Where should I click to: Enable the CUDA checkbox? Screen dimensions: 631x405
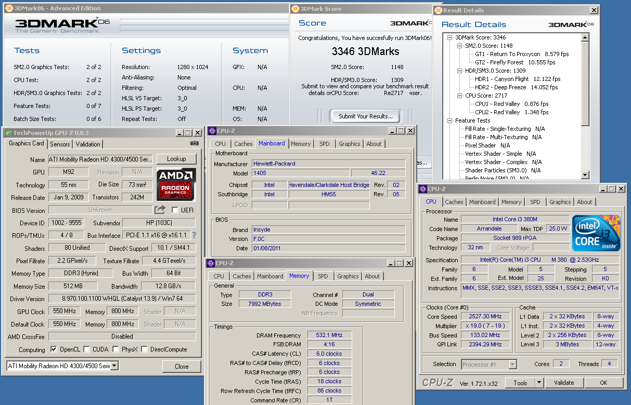(x=86, y=349)
